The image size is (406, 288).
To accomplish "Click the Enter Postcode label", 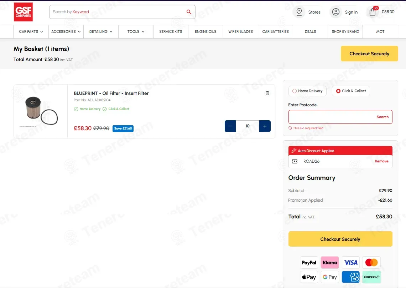I will coord(302,105).
